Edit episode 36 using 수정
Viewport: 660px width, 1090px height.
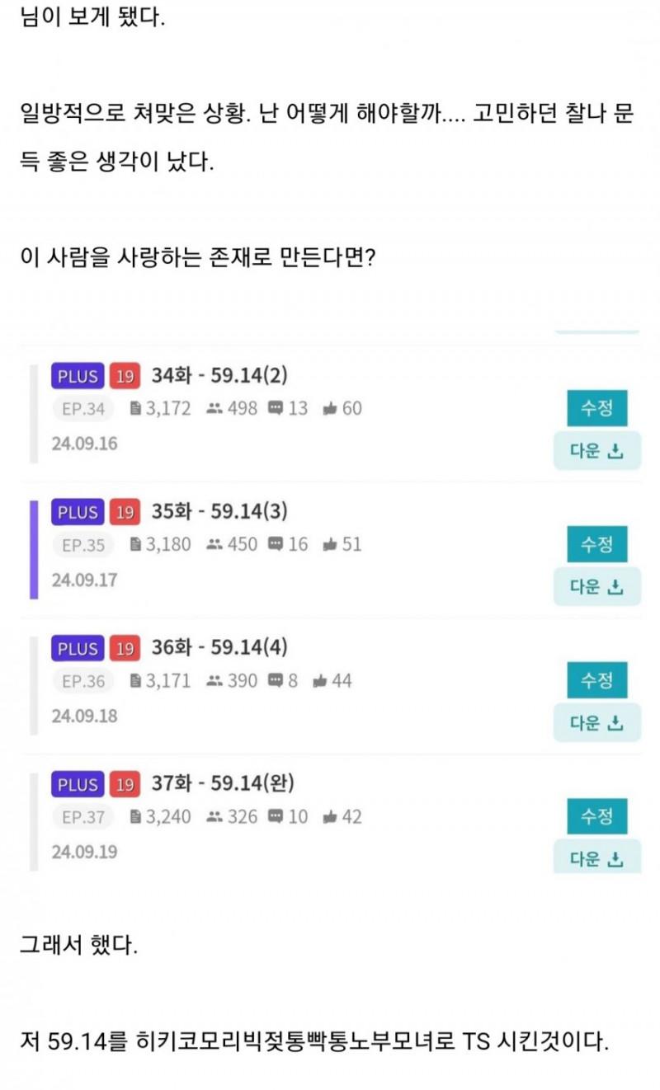(x=596, y=680)
